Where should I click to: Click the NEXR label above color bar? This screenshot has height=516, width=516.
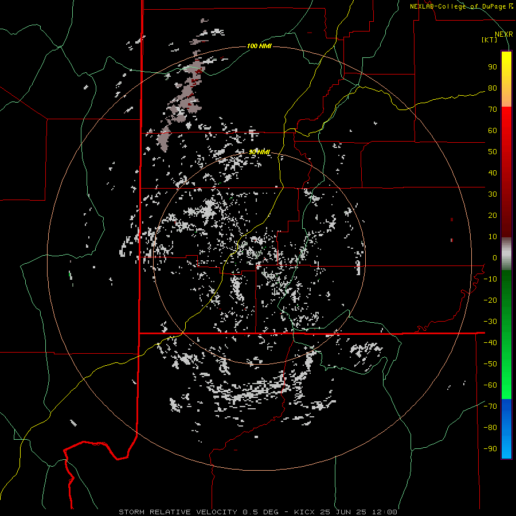504,34
